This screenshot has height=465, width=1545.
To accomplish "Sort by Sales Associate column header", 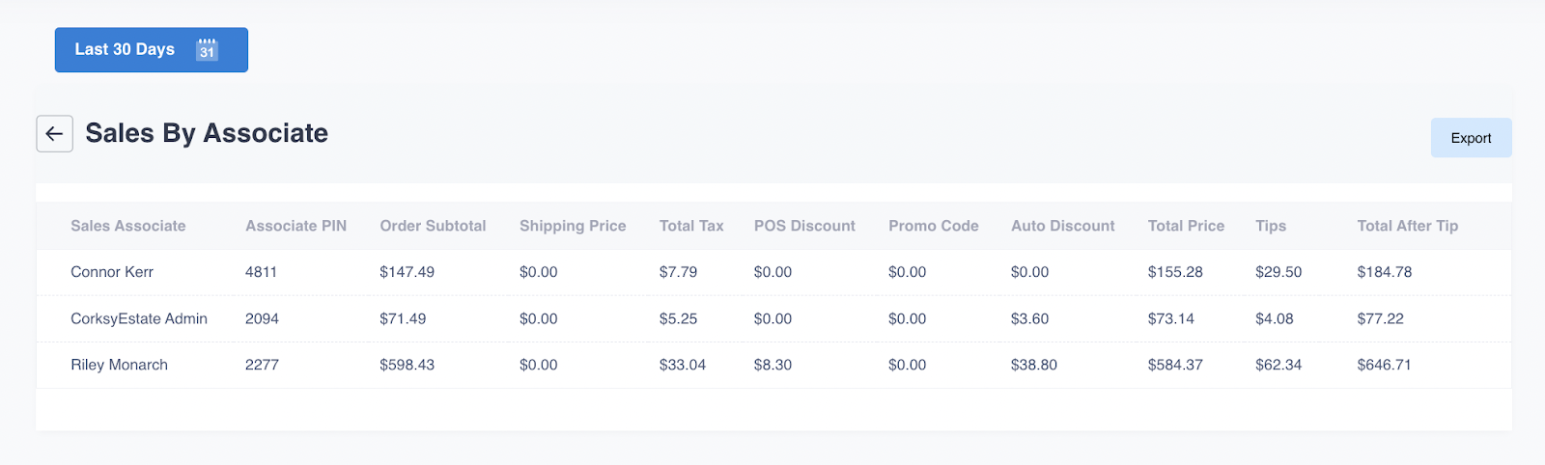I will point(127,226).
